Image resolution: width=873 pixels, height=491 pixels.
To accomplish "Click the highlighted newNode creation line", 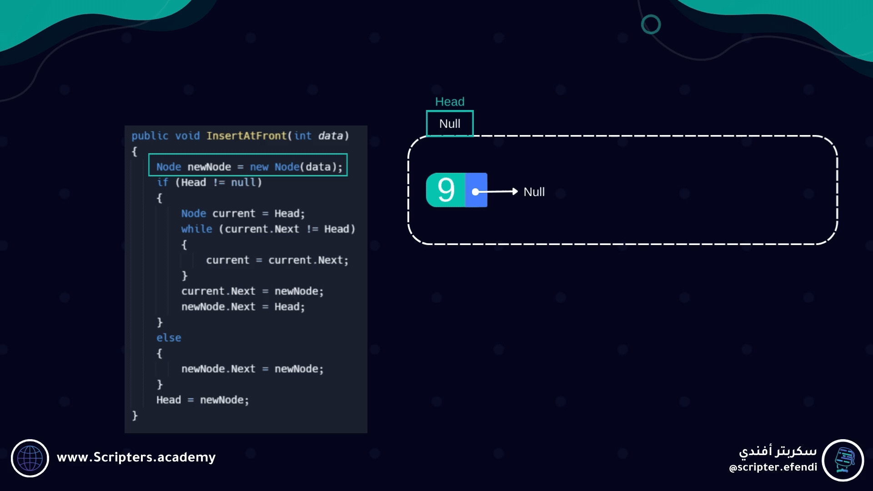I will pos(248,166).
